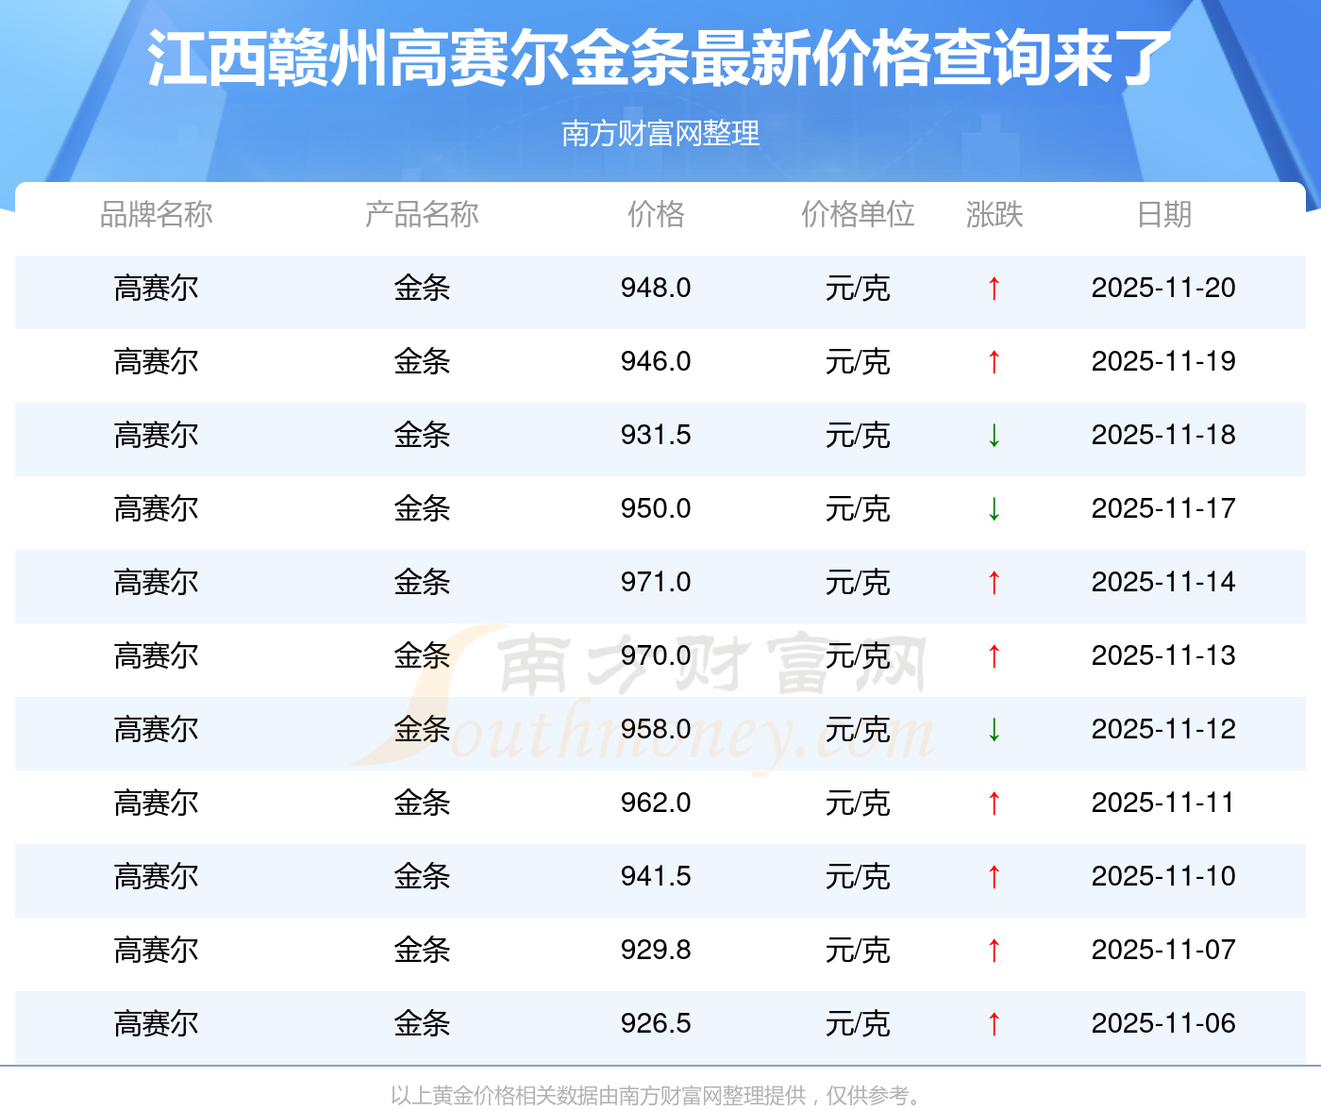
Task: Click the 日期 column header
Action: (x=1164, y=214)
